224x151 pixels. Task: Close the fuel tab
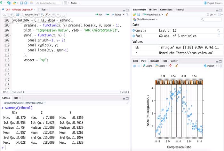coord(47,10)
